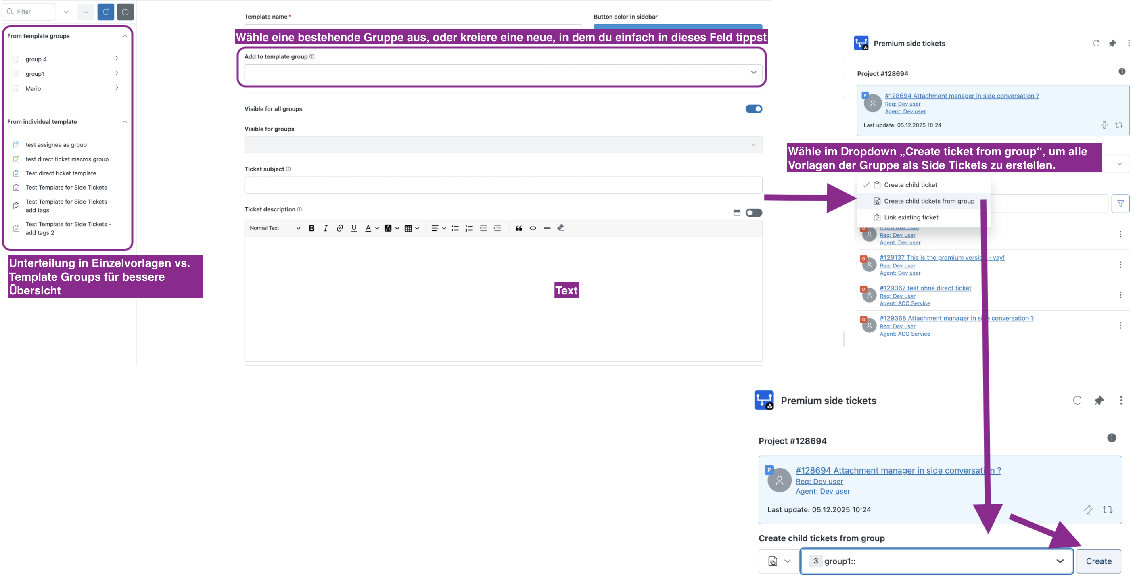Viewport: 1133px width, 580px height.
Task: Insert a link via the editor toolbar
Action: [x=340, y=228]
